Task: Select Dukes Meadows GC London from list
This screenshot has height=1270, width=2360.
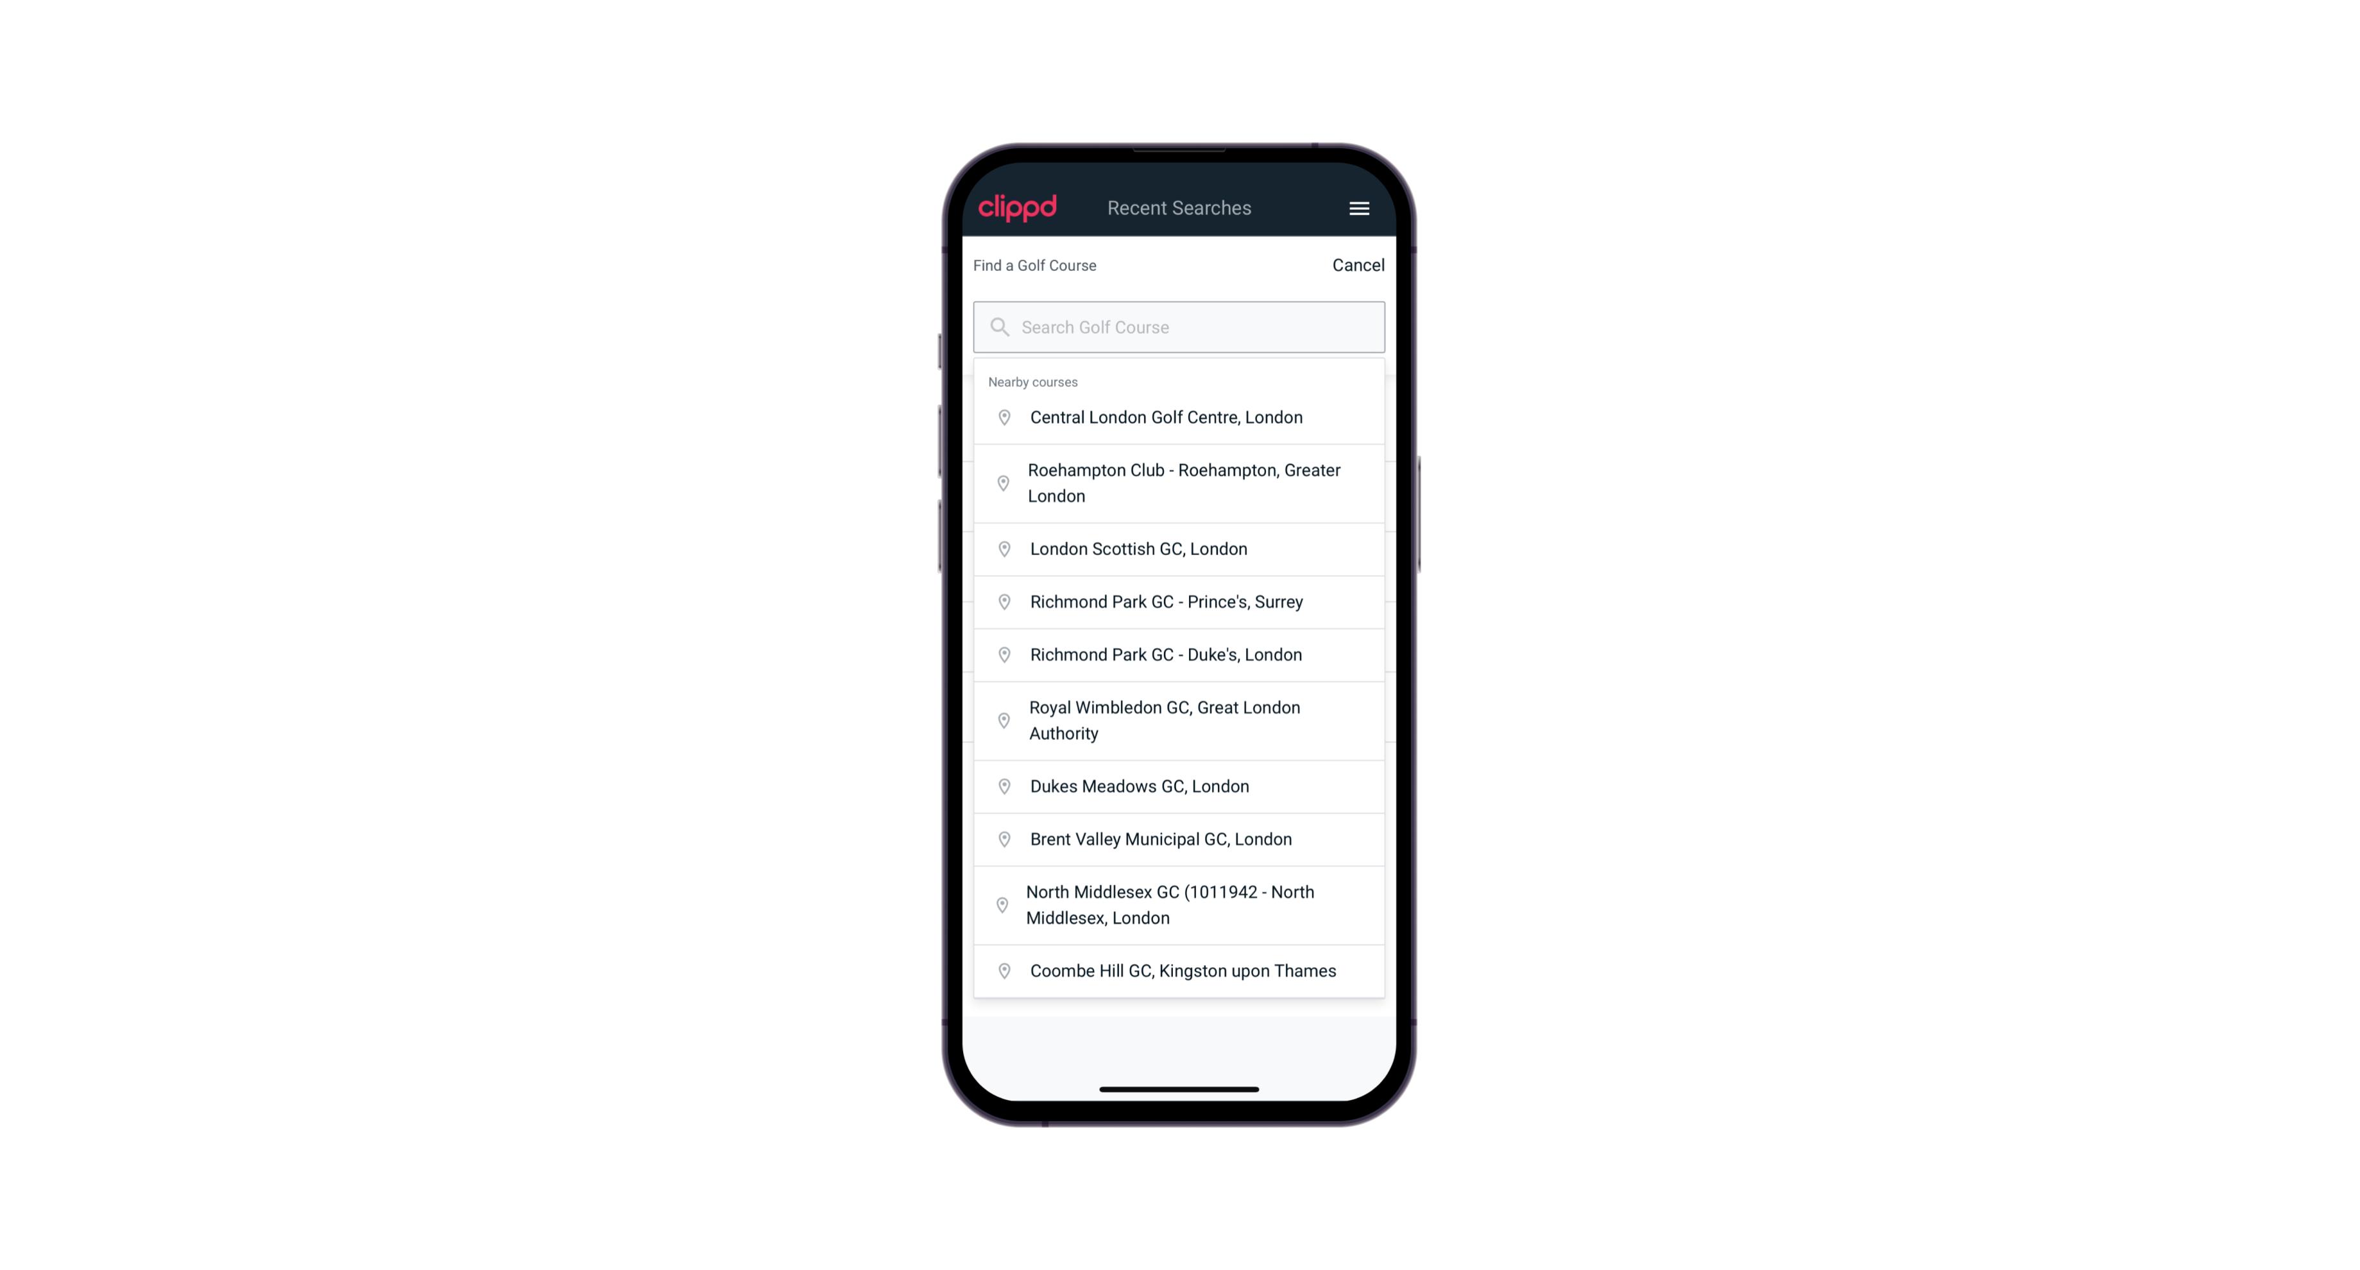Action: click(x=1179, y=785)
